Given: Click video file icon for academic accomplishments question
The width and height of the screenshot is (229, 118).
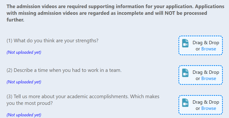Looking at the screenshot, I should [x=185, y=103].
